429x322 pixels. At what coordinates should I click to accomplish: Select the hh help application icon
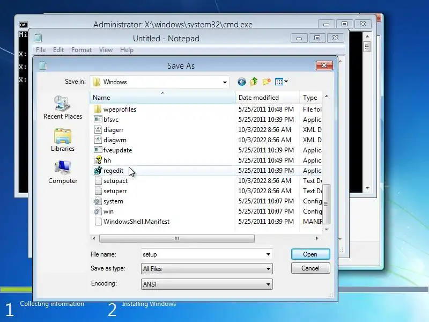point(98,160)
